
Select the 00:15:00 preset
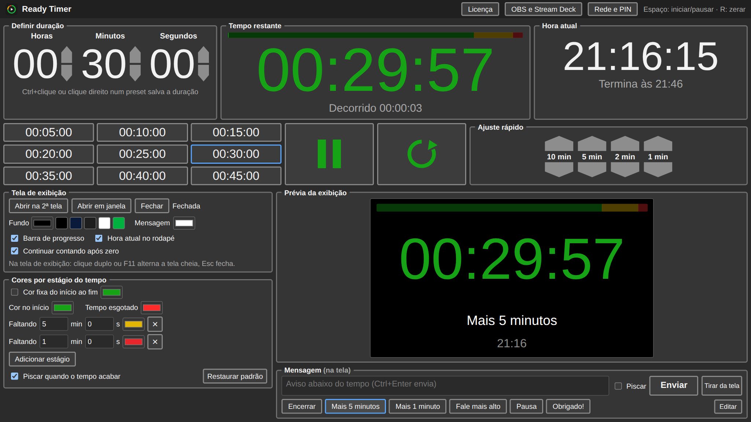236,132
